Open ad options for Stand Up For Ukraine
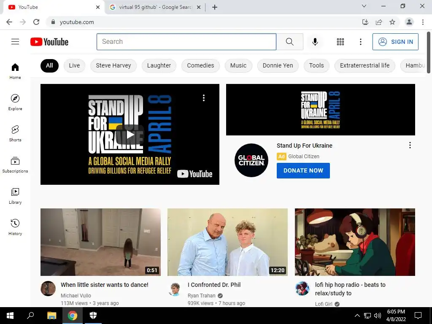Viewport: 432px width, 324px height. pyautogui.click(x=410, y=145)
